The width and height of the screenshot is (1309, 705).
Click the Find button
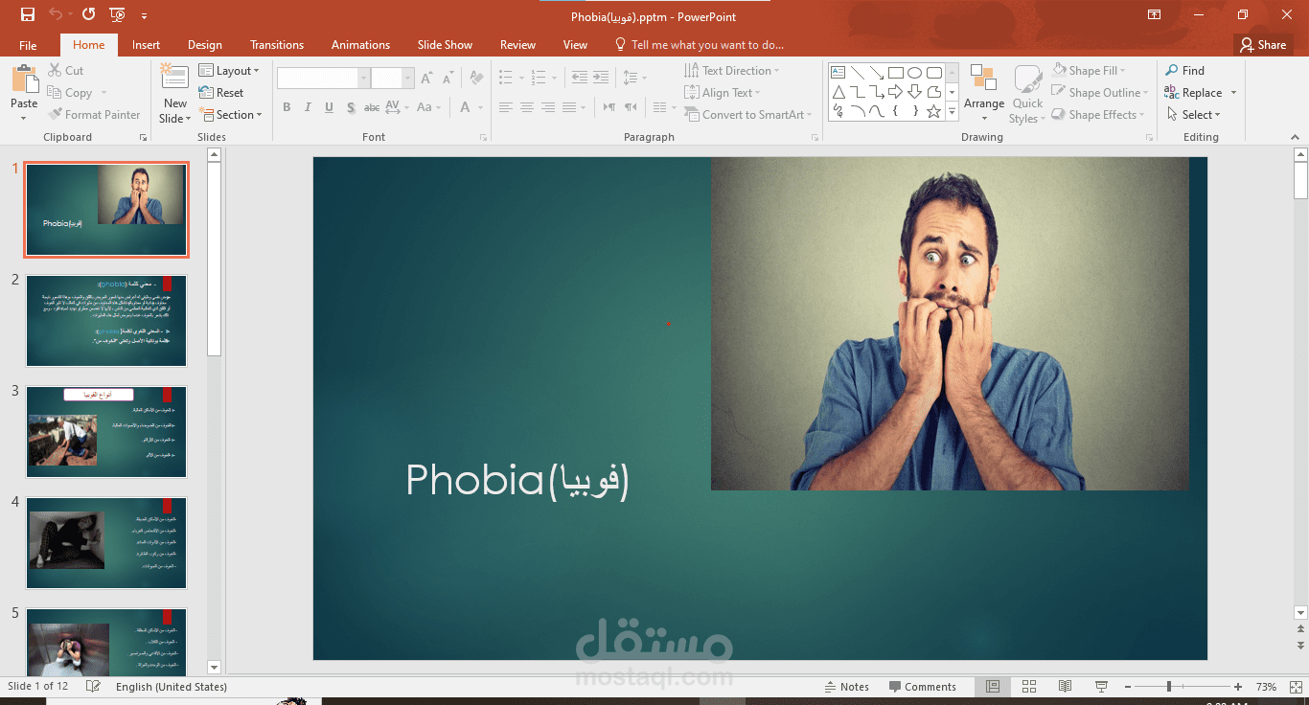tap(1184, 71)
